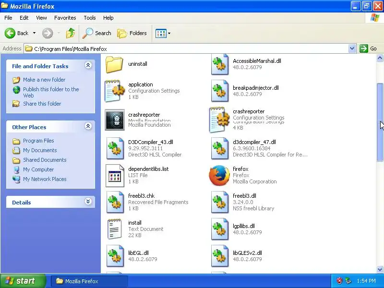The width and height of the screenshot is (384, 288).
Task: Click the network connection tray icon
Action: pos(348,281)
